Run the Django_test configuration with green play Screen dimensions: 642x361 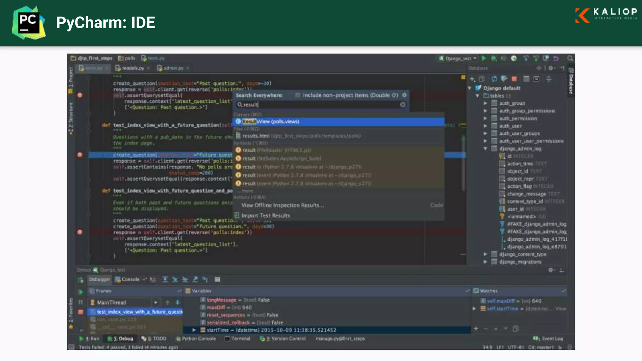[x=484, y=58]
